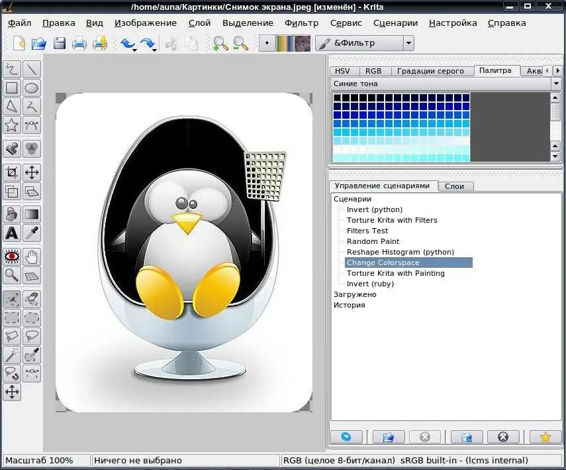Select the zoom magnifier tool in toolbox
The height and width of the screenshot is (470, 566).
tap(12, 276)
